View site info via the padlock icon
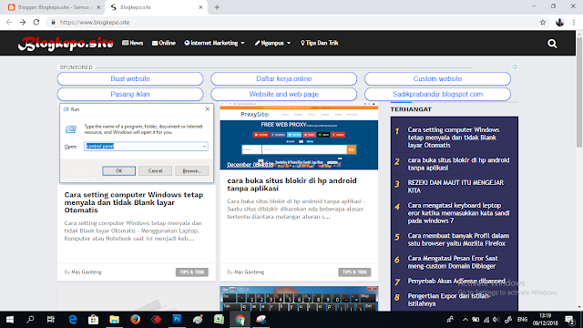 click(53, 22)
